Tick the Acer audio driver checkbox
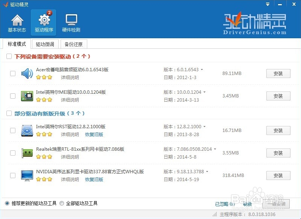This screenshot has height=219, width=301. click(x=13, y=73)
